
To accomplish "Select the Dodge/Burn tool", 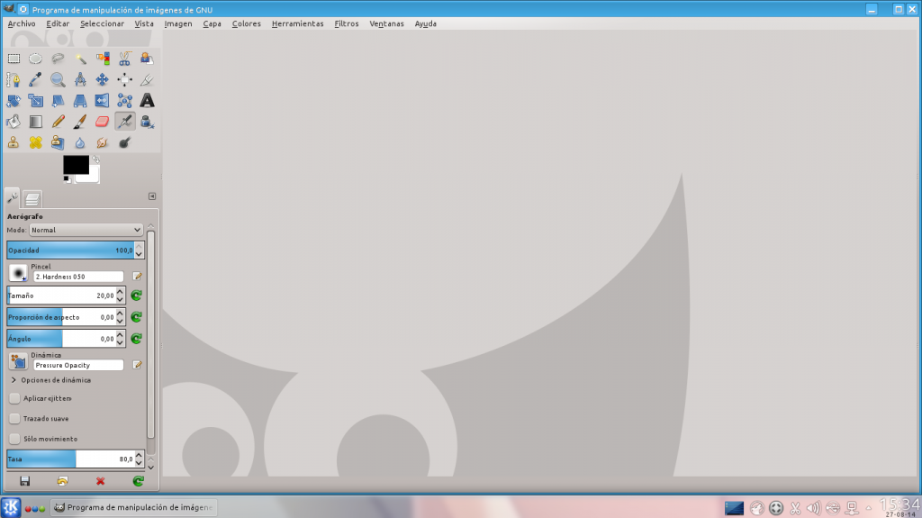I will coord(124,142).
